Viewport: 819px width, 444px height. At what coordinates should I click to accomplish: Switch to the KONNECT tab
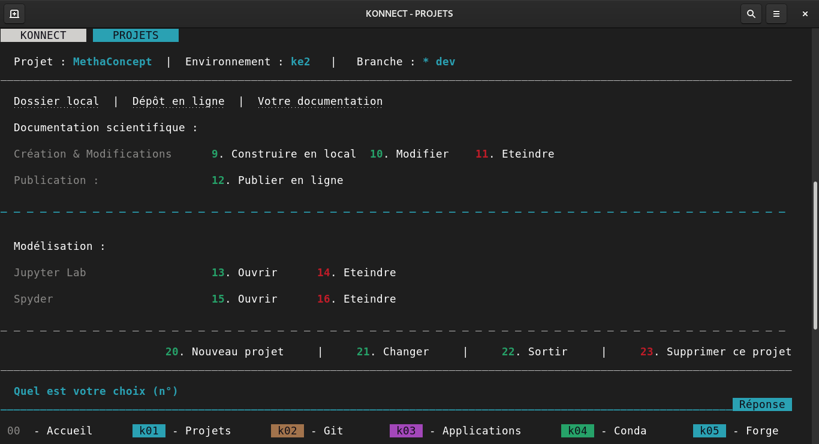coord(43,35)
